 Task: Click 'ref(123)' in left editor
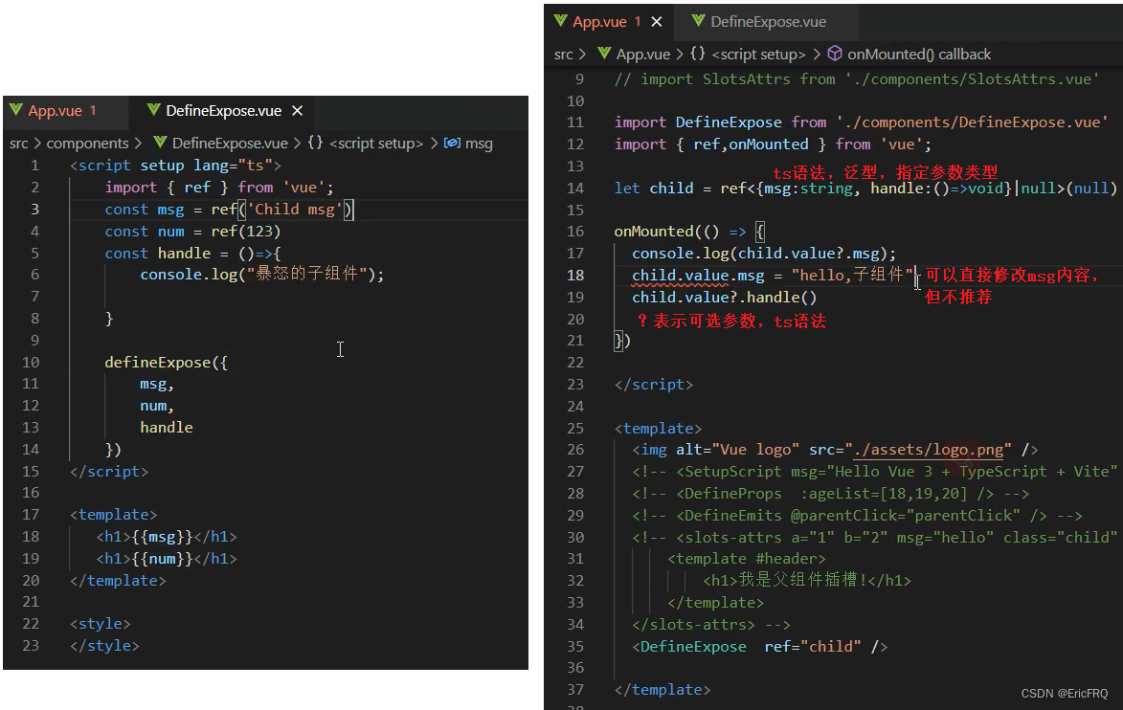click(x=246, y=232)
